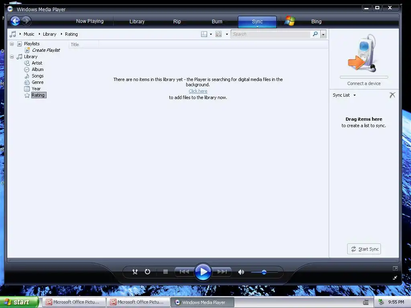411x308 pixels.
Task: Click the seek bar above the playback controls
Action: (x=203, y=261)
